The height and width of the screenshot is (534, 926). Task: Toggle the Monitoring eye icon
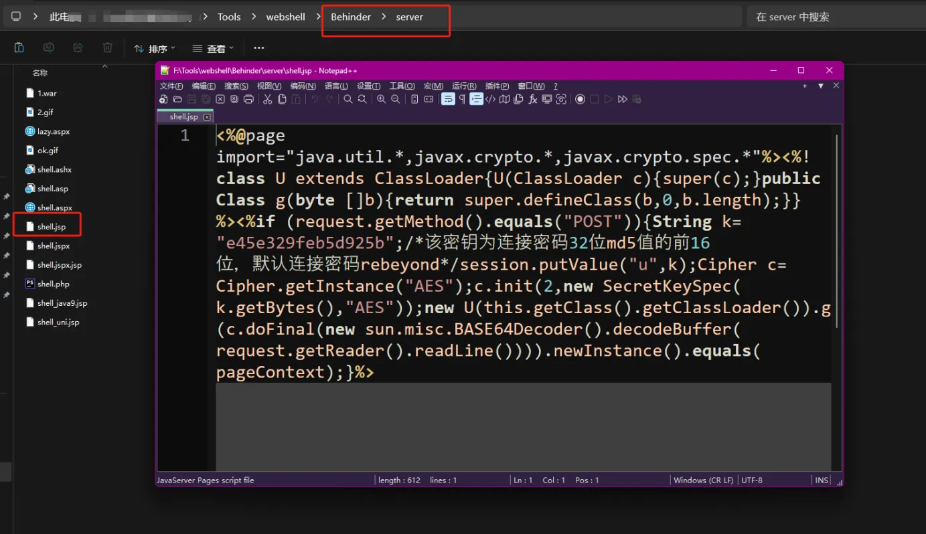point(561,99)
